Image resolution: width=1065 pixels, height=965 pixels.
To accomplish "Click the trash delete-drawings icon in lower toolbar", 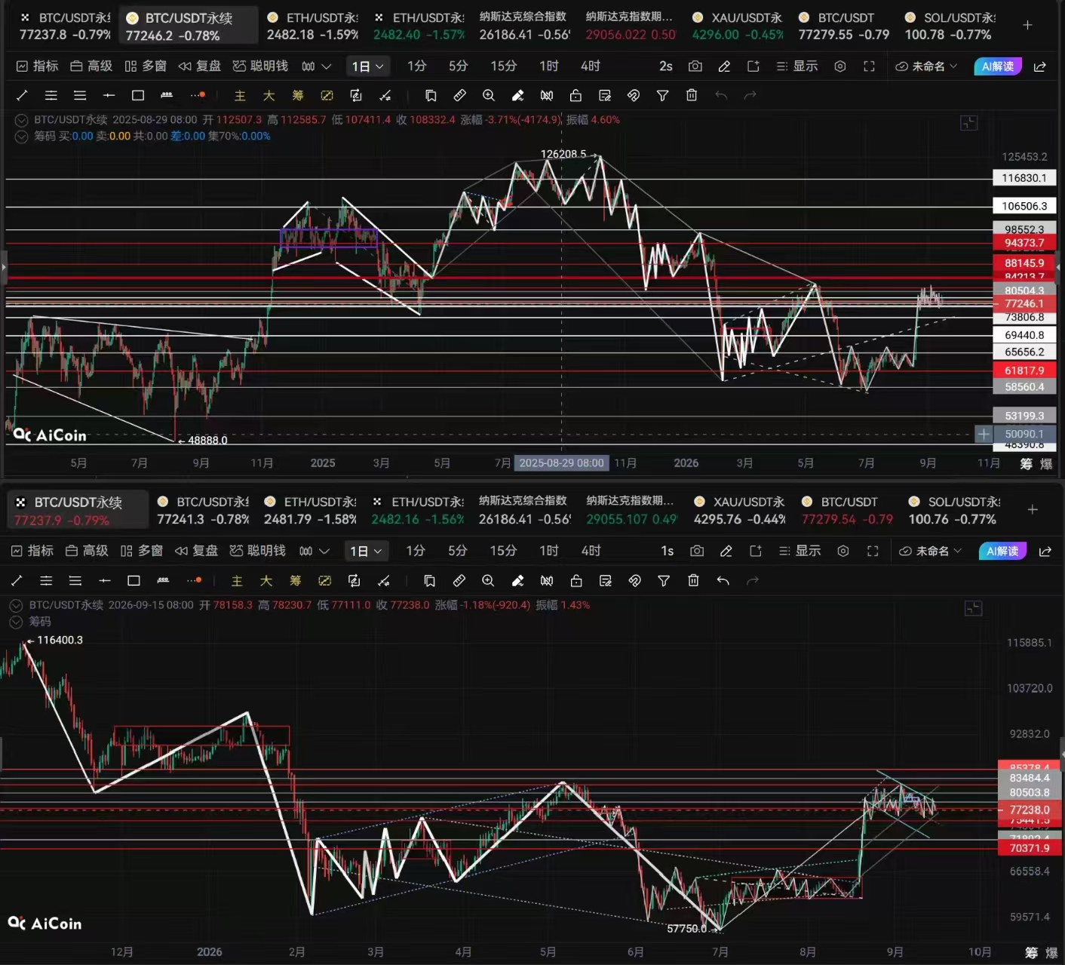I will coord(693,580).
